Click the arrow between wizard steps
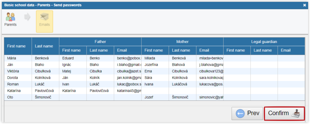310x124 pixels. tap(27, 17)
